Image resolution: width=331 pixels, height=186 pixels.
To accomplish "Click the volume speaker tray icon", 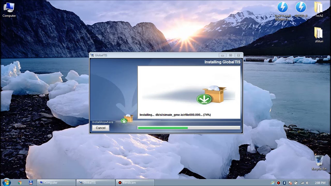I will click(308, 183).
